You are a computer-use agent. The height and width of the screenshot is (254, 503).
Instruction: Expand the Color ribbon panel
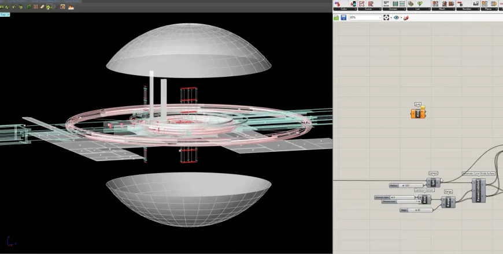pos(345,9)
